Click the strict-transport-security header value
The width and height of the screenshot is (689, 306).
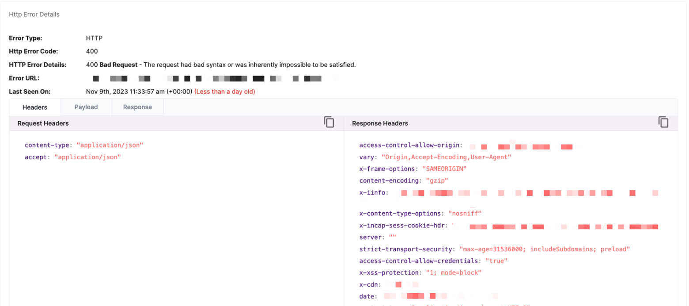[x=544, y=249]
